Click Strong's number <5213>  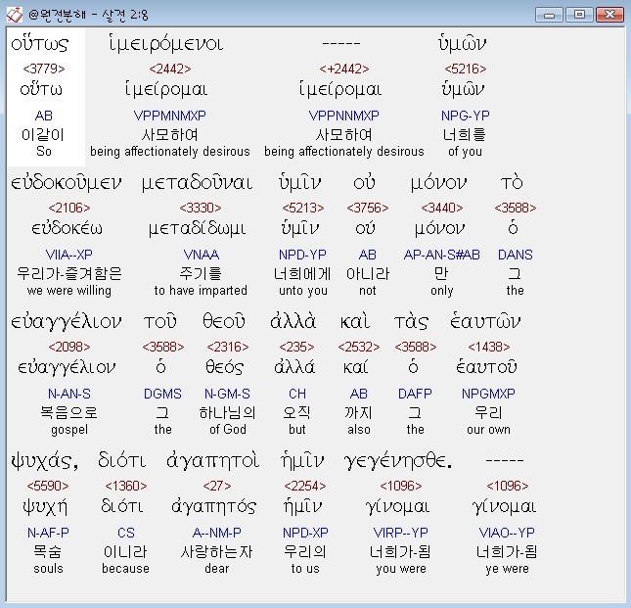point(303,208)
